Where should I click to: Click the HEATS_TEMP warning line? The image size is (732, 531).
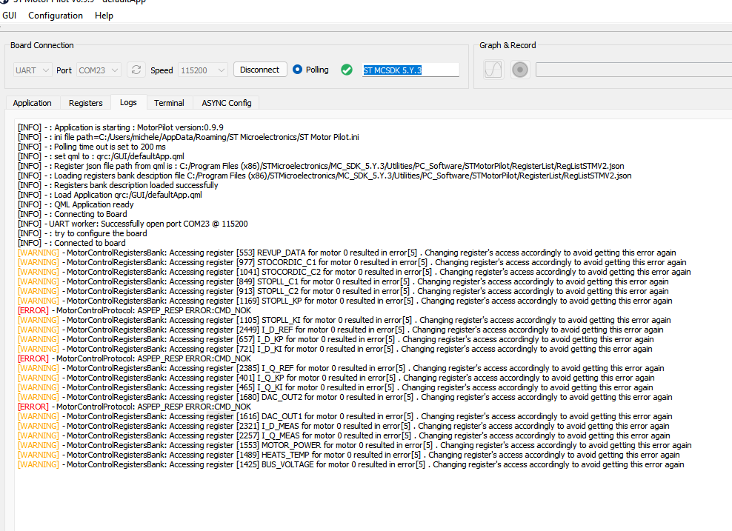click(x=349, y=455)
